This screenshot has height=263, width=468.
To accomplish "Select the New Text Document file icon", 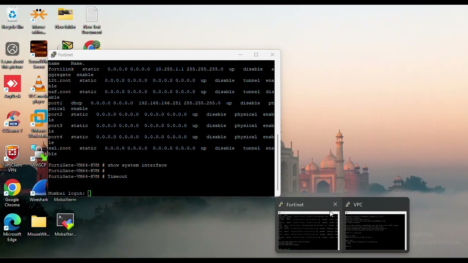I will (92, 20).
